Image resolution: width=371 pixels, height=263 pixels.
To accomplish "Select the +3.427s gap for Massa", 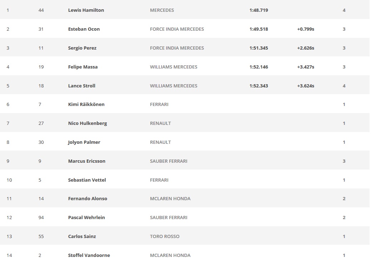I will [306, 67].
